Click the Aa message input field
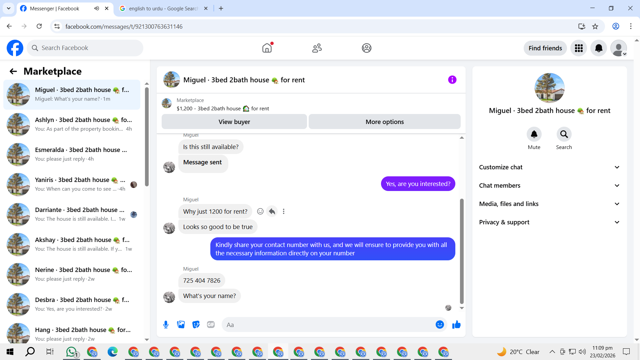 click(x=328, y=325)
